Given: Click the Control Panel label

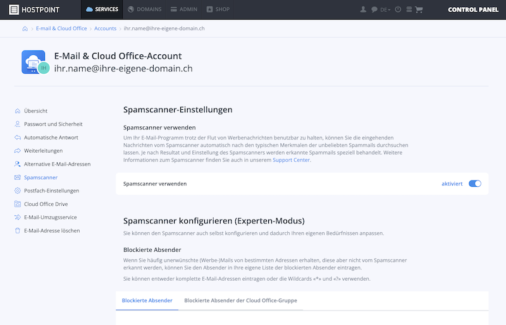Looking at the screenshot, I should (x=473, y=9).
